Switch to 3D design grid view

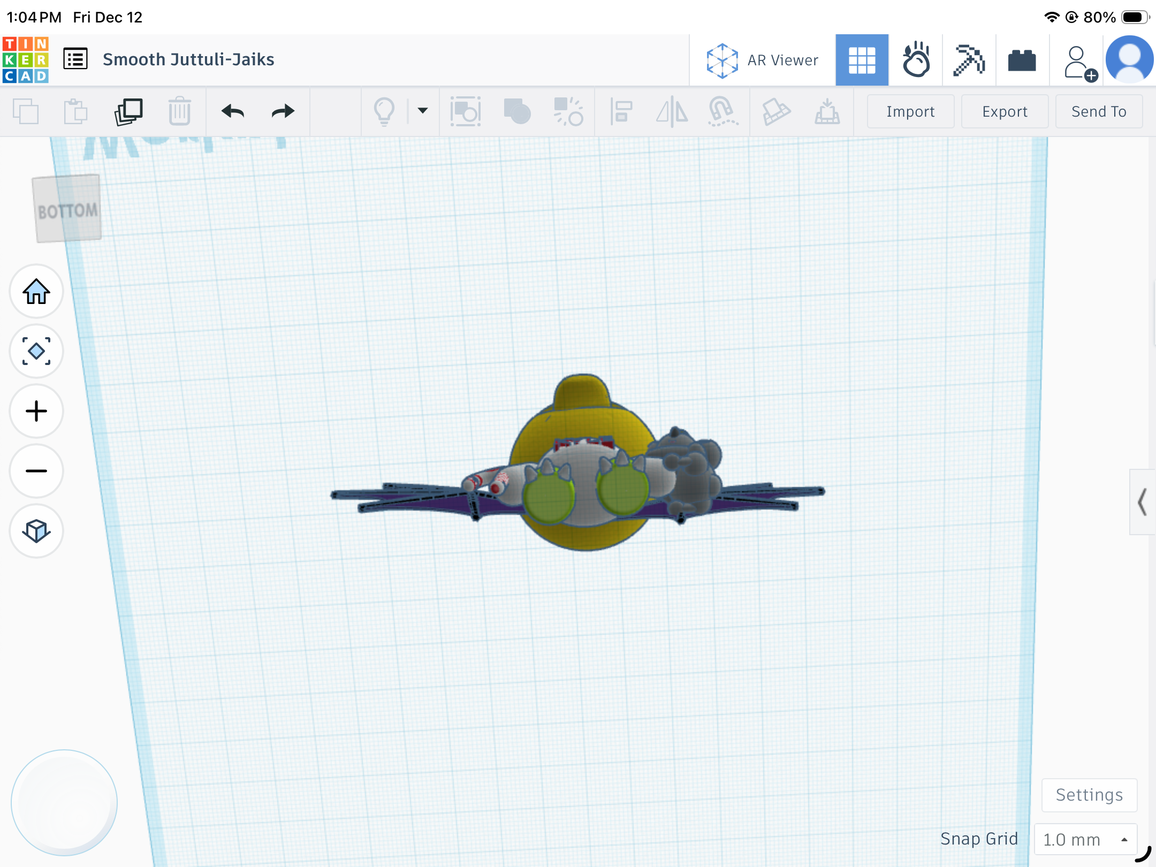(862, 60)
